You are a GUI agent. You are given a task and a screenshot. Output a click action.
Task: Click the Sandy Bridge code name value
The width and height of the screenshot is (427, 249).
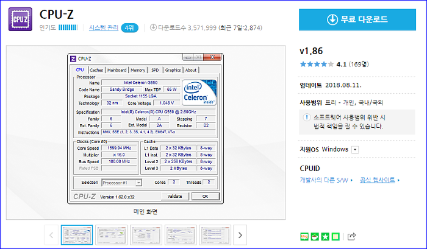click(x=122, y=89)
